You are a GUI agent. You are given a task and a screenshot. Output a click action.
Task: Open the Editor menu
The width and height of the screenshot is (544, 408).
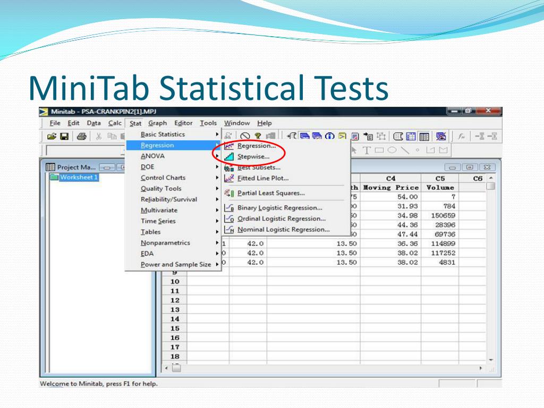click(x=183, y=123)
